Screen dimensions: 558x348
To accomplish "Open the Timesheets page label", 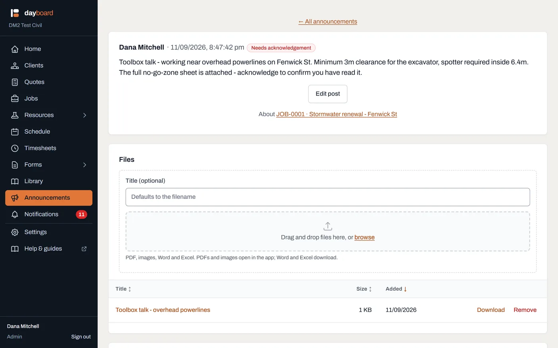I will tap(40, 148).
